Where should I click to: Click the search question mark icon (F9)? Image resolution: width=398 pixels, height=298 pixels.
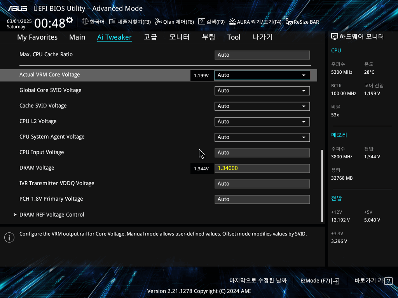[x=202, y=21]
